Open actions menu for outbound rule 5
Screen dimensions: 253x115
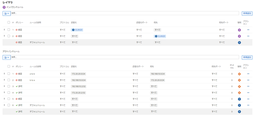pos(248,99)
